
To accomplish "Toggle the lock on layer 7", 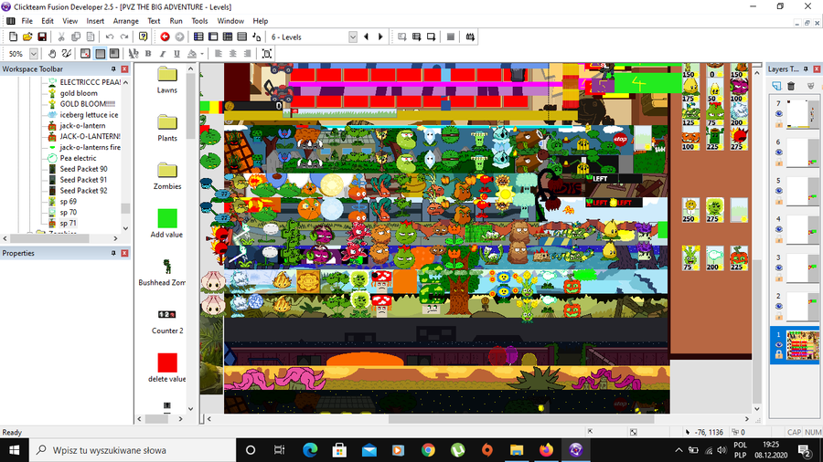I will point(778,123).
